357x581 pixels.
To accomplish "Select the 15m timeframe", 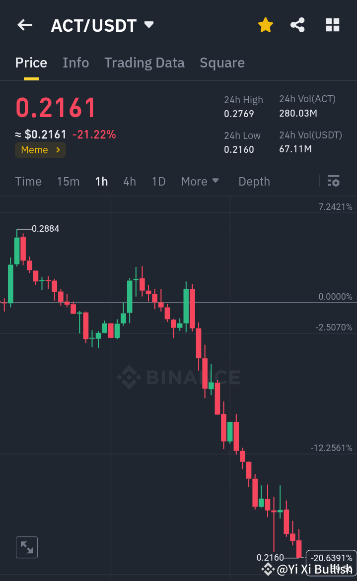I will coord(68,181).
